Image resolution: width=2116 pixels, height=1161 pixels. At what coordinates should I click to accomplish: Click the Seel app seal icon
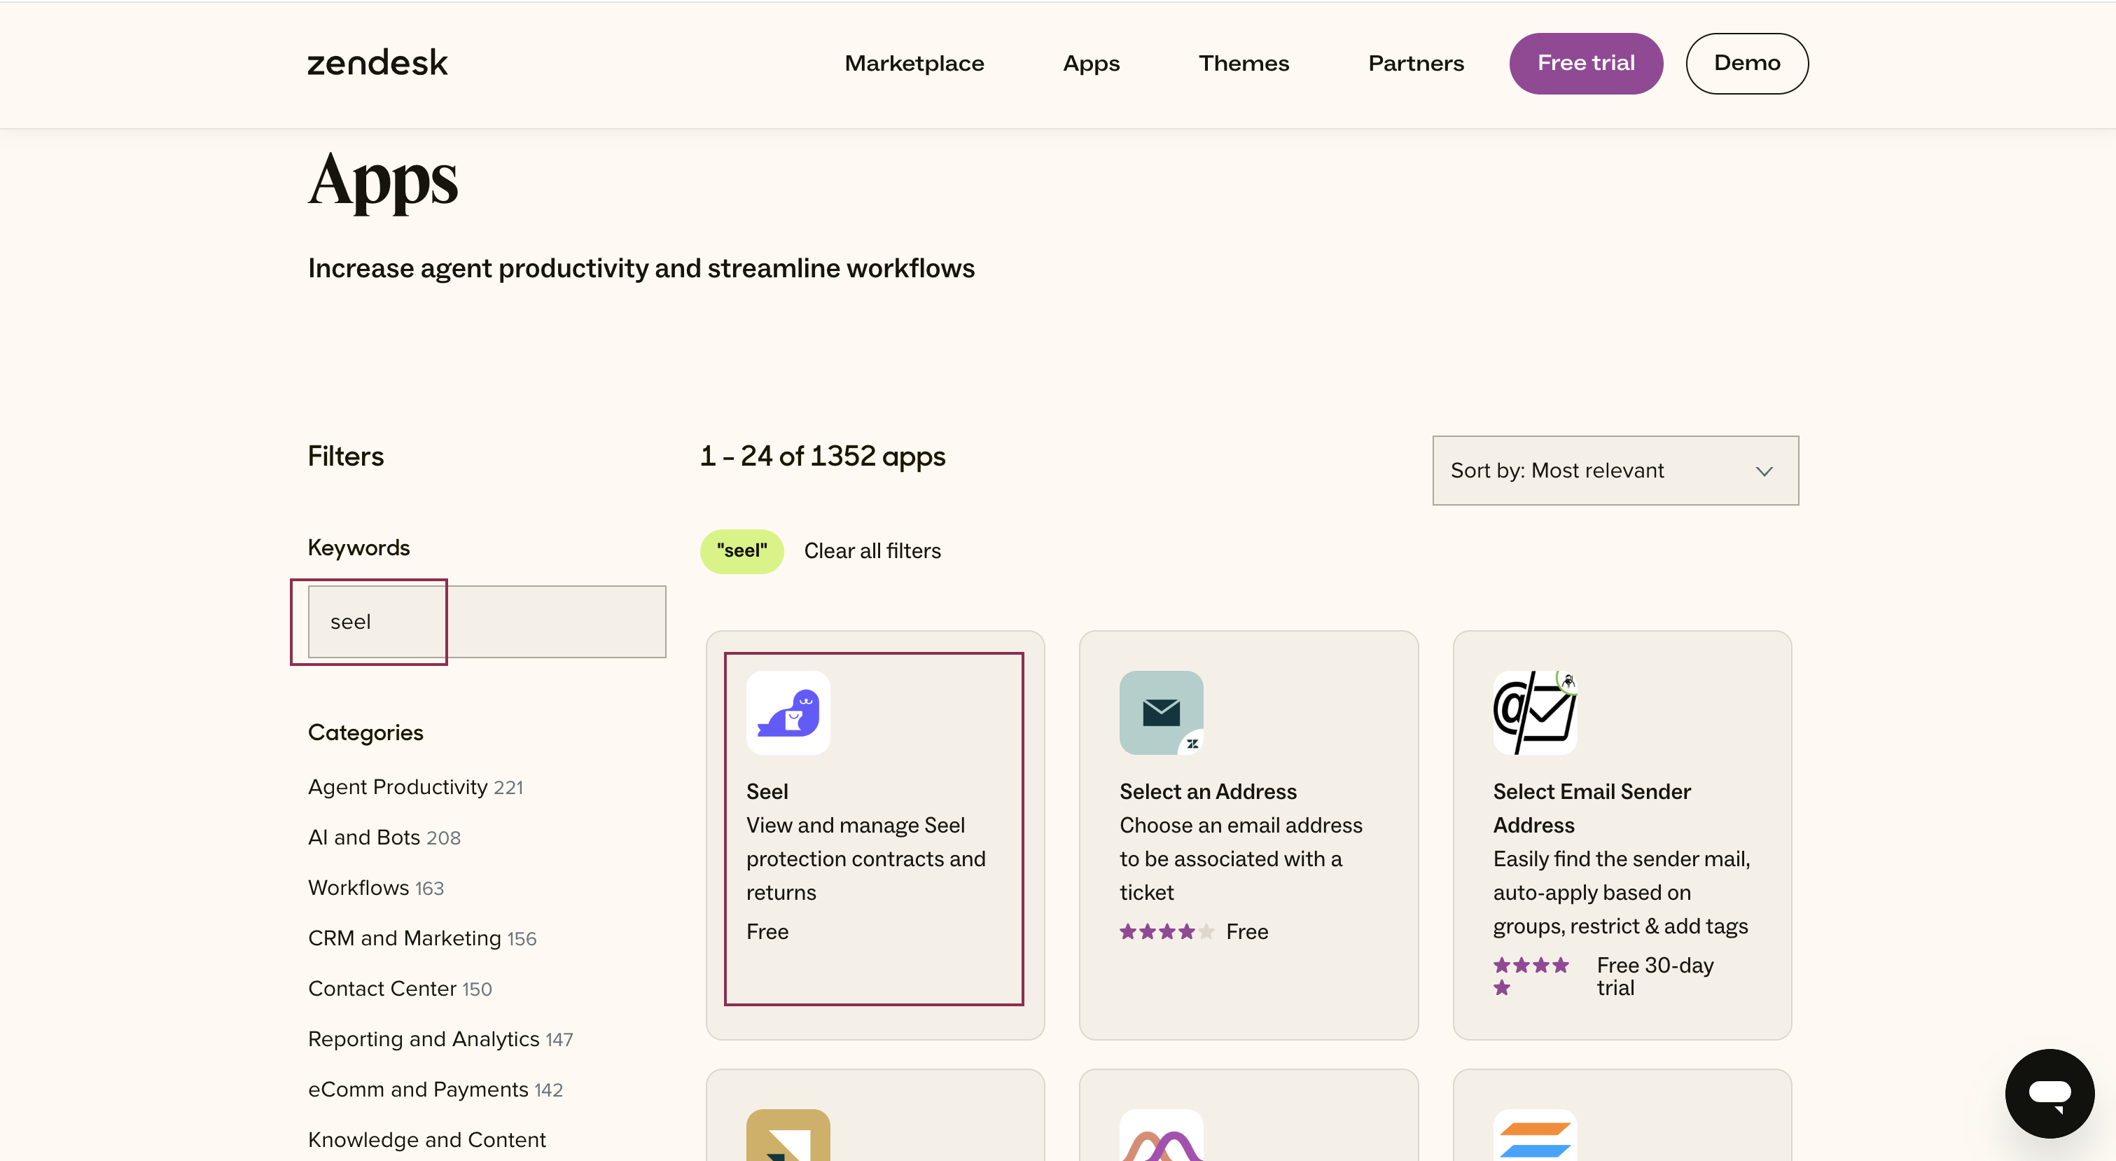coord(788,712)
